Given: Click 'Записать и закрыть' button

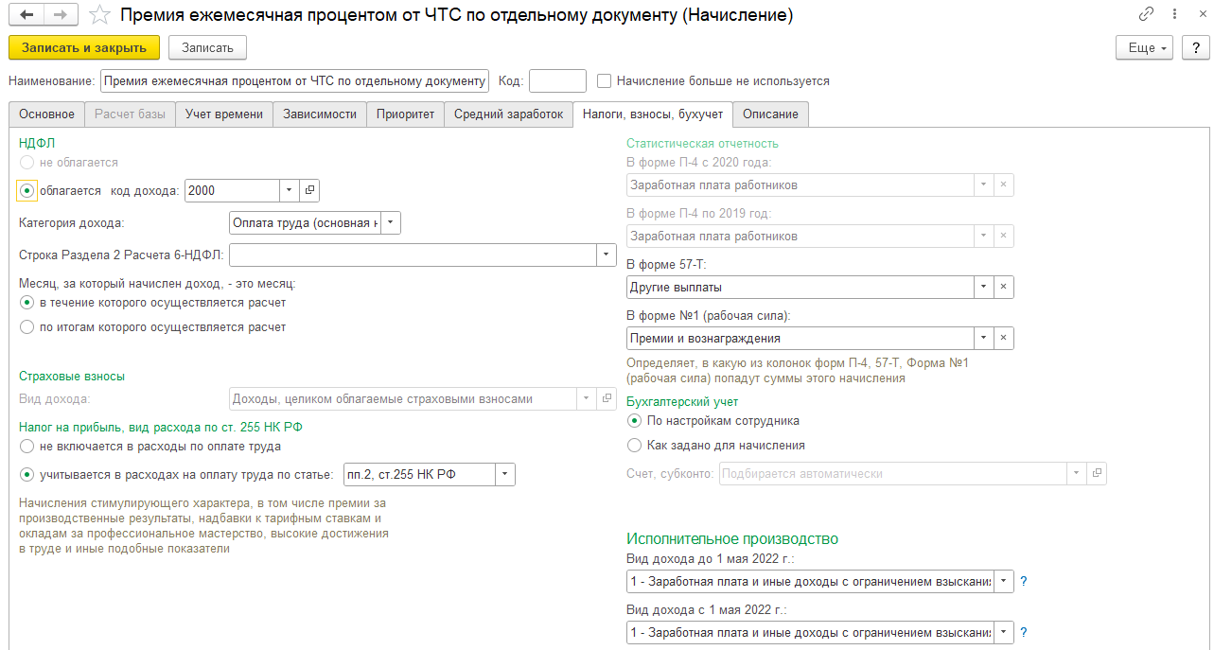Looking at the screenshot, I should [x=84, y=47].
